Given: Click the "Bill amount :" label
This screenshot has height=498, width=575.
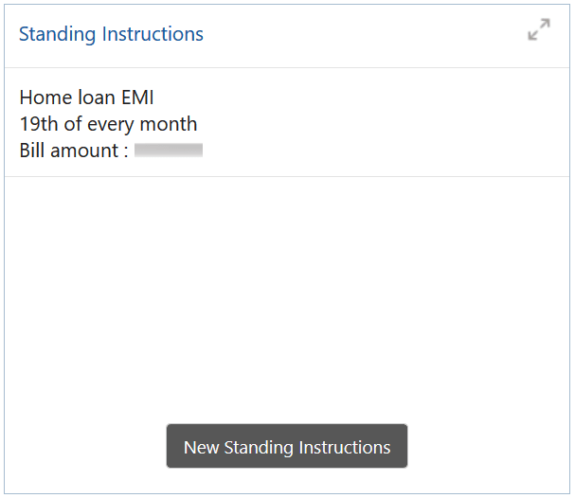Looking at the screenshot, I should [74, 150].
